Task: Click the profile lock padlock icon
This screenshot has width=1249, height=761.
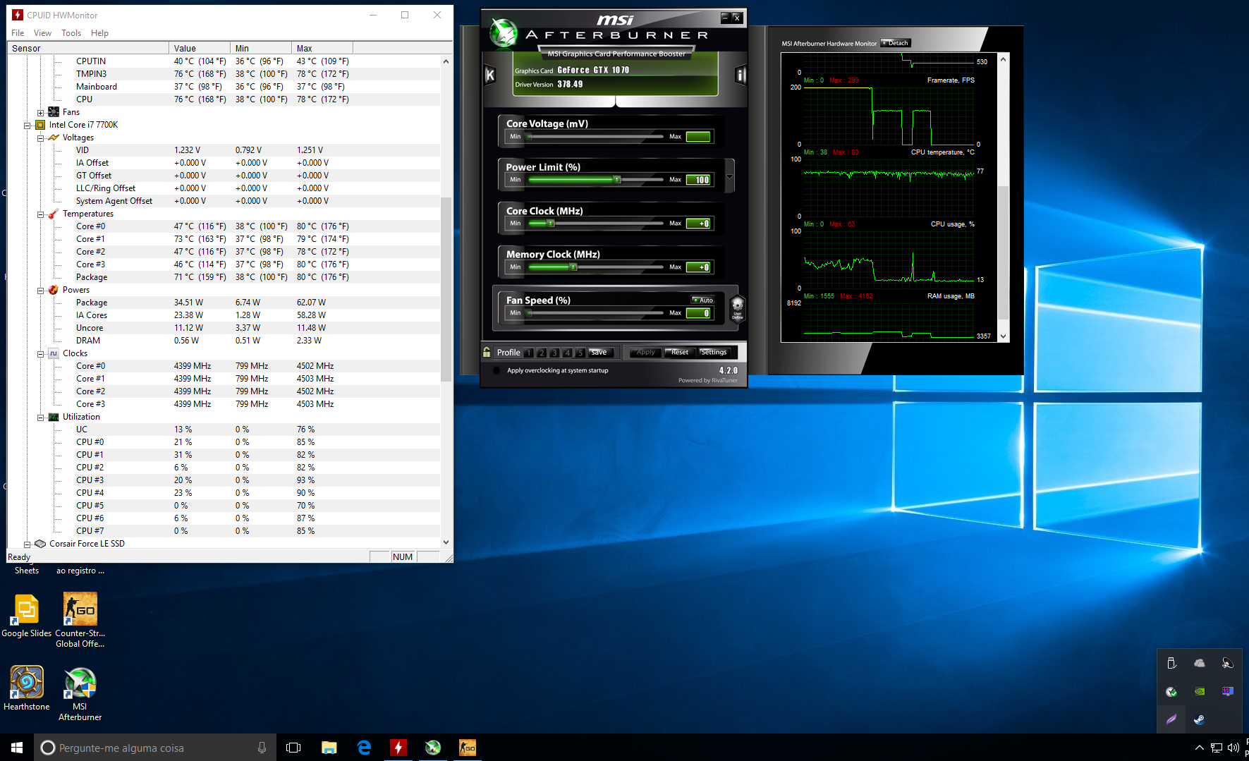Action: tap(487, 352)
